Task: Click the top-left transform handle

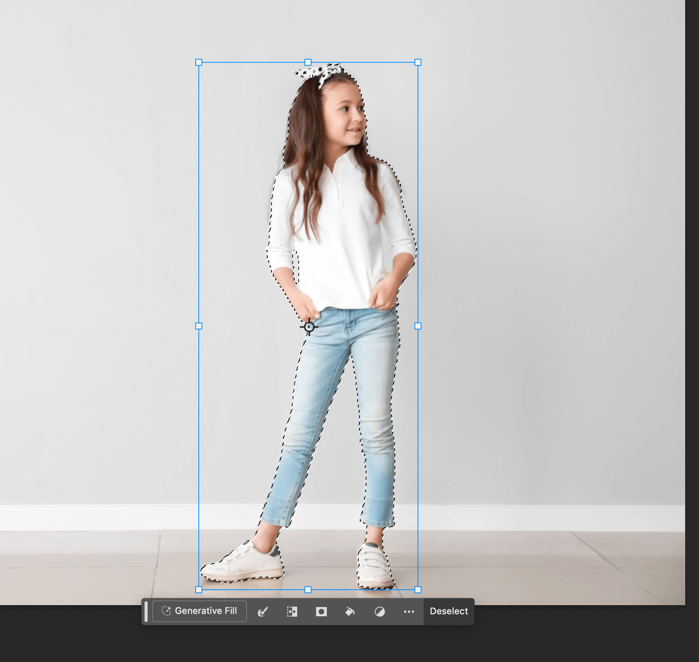Action: pyautogui.click(x=199, y=62)
